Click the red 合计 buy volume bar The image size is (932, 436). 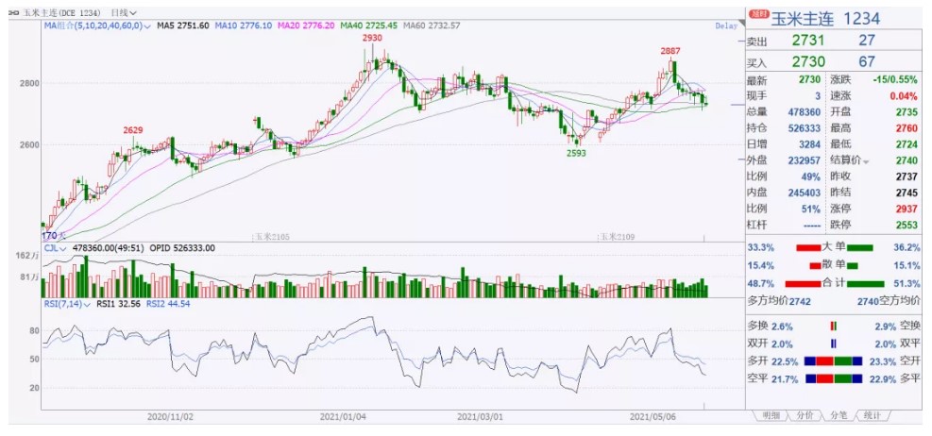(x=813, y=283)
